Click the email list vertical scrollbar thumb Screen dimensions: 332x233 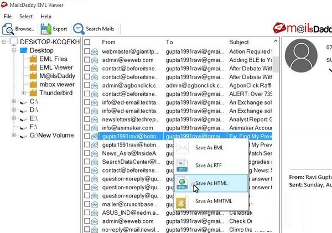tap(276, 64)
